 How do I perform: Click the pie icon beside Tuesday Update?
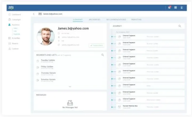click(38, 61)
